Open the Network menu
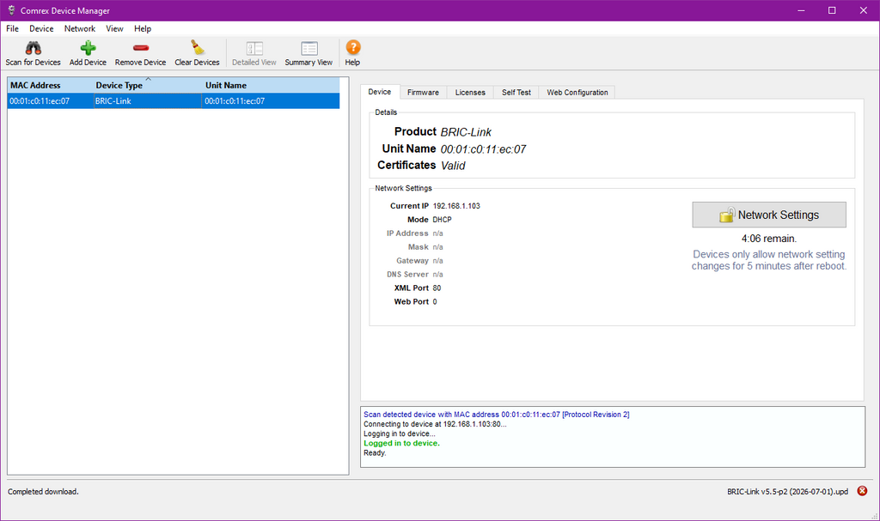 [x=80, y=28]
